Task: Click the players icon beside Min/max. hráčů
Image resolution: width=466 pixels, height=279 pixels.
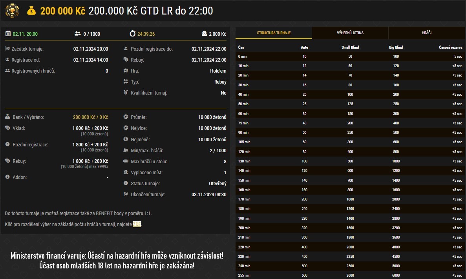Action: pos(126,150)
